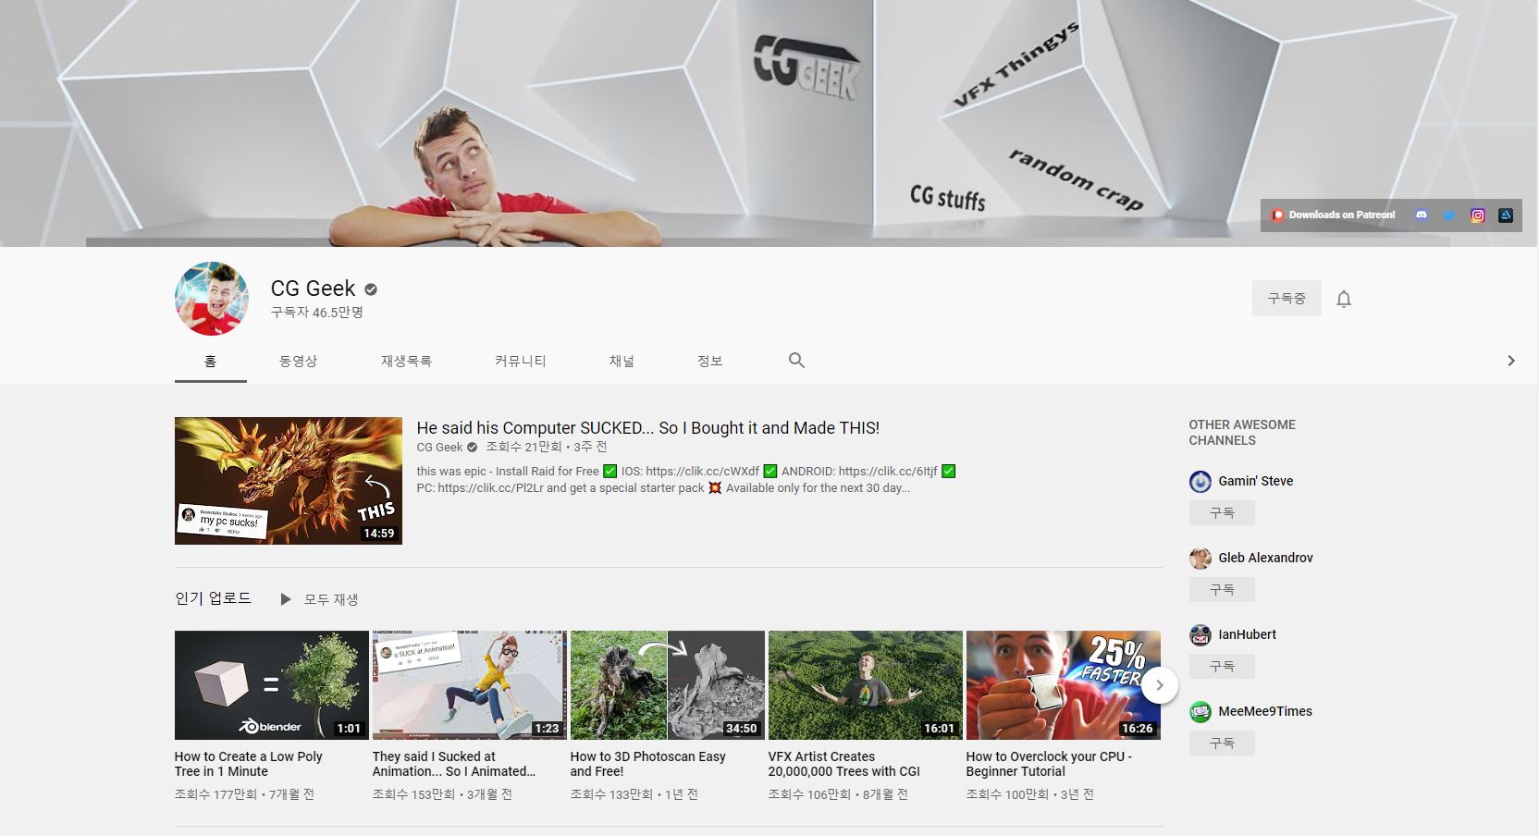
Task: Open the Sucked at Animation video thumbnail
Action: coord(469,685)
